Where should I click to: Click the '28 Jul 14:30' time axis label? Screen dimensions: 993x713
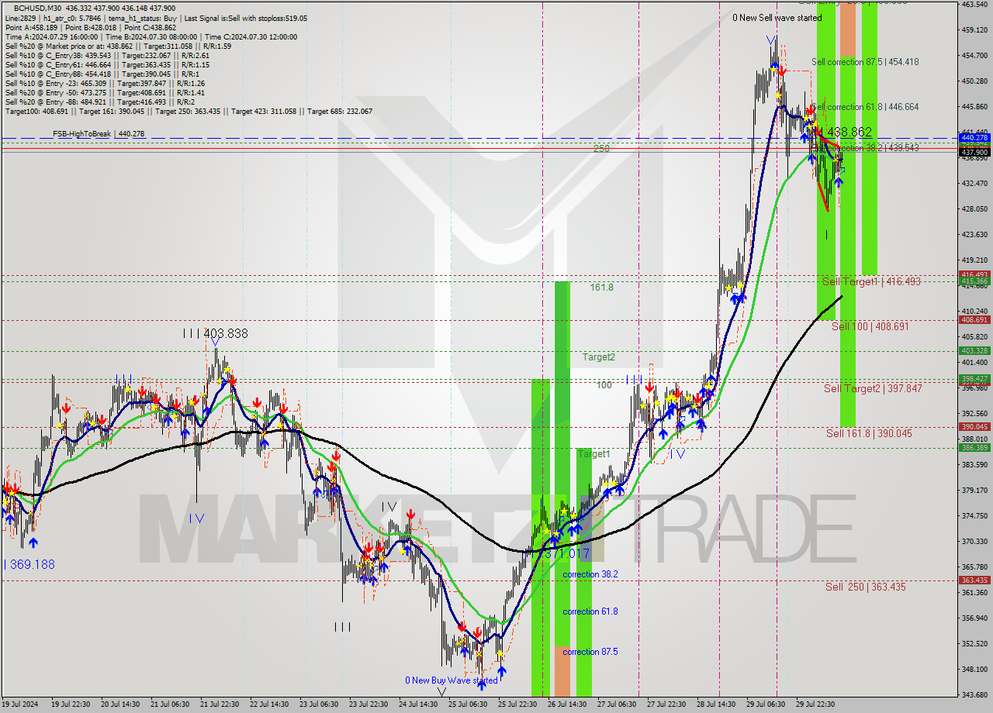[715, 704]
